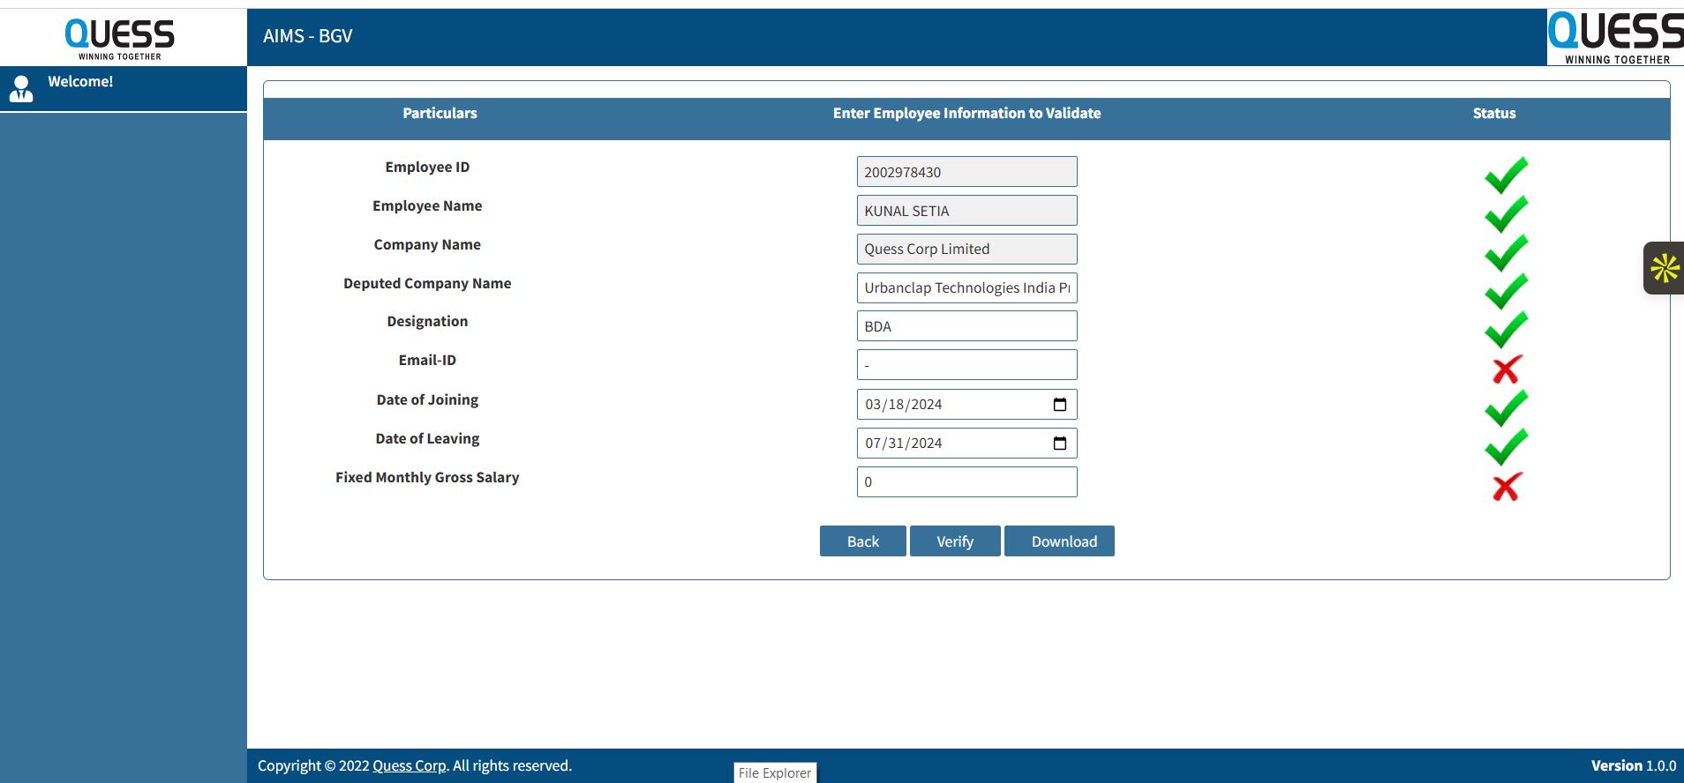Viewport: 1684px width, 783px height.
Task: Select the Fixed Monthly Gross Salary field
Action: [x=966, y=482]
